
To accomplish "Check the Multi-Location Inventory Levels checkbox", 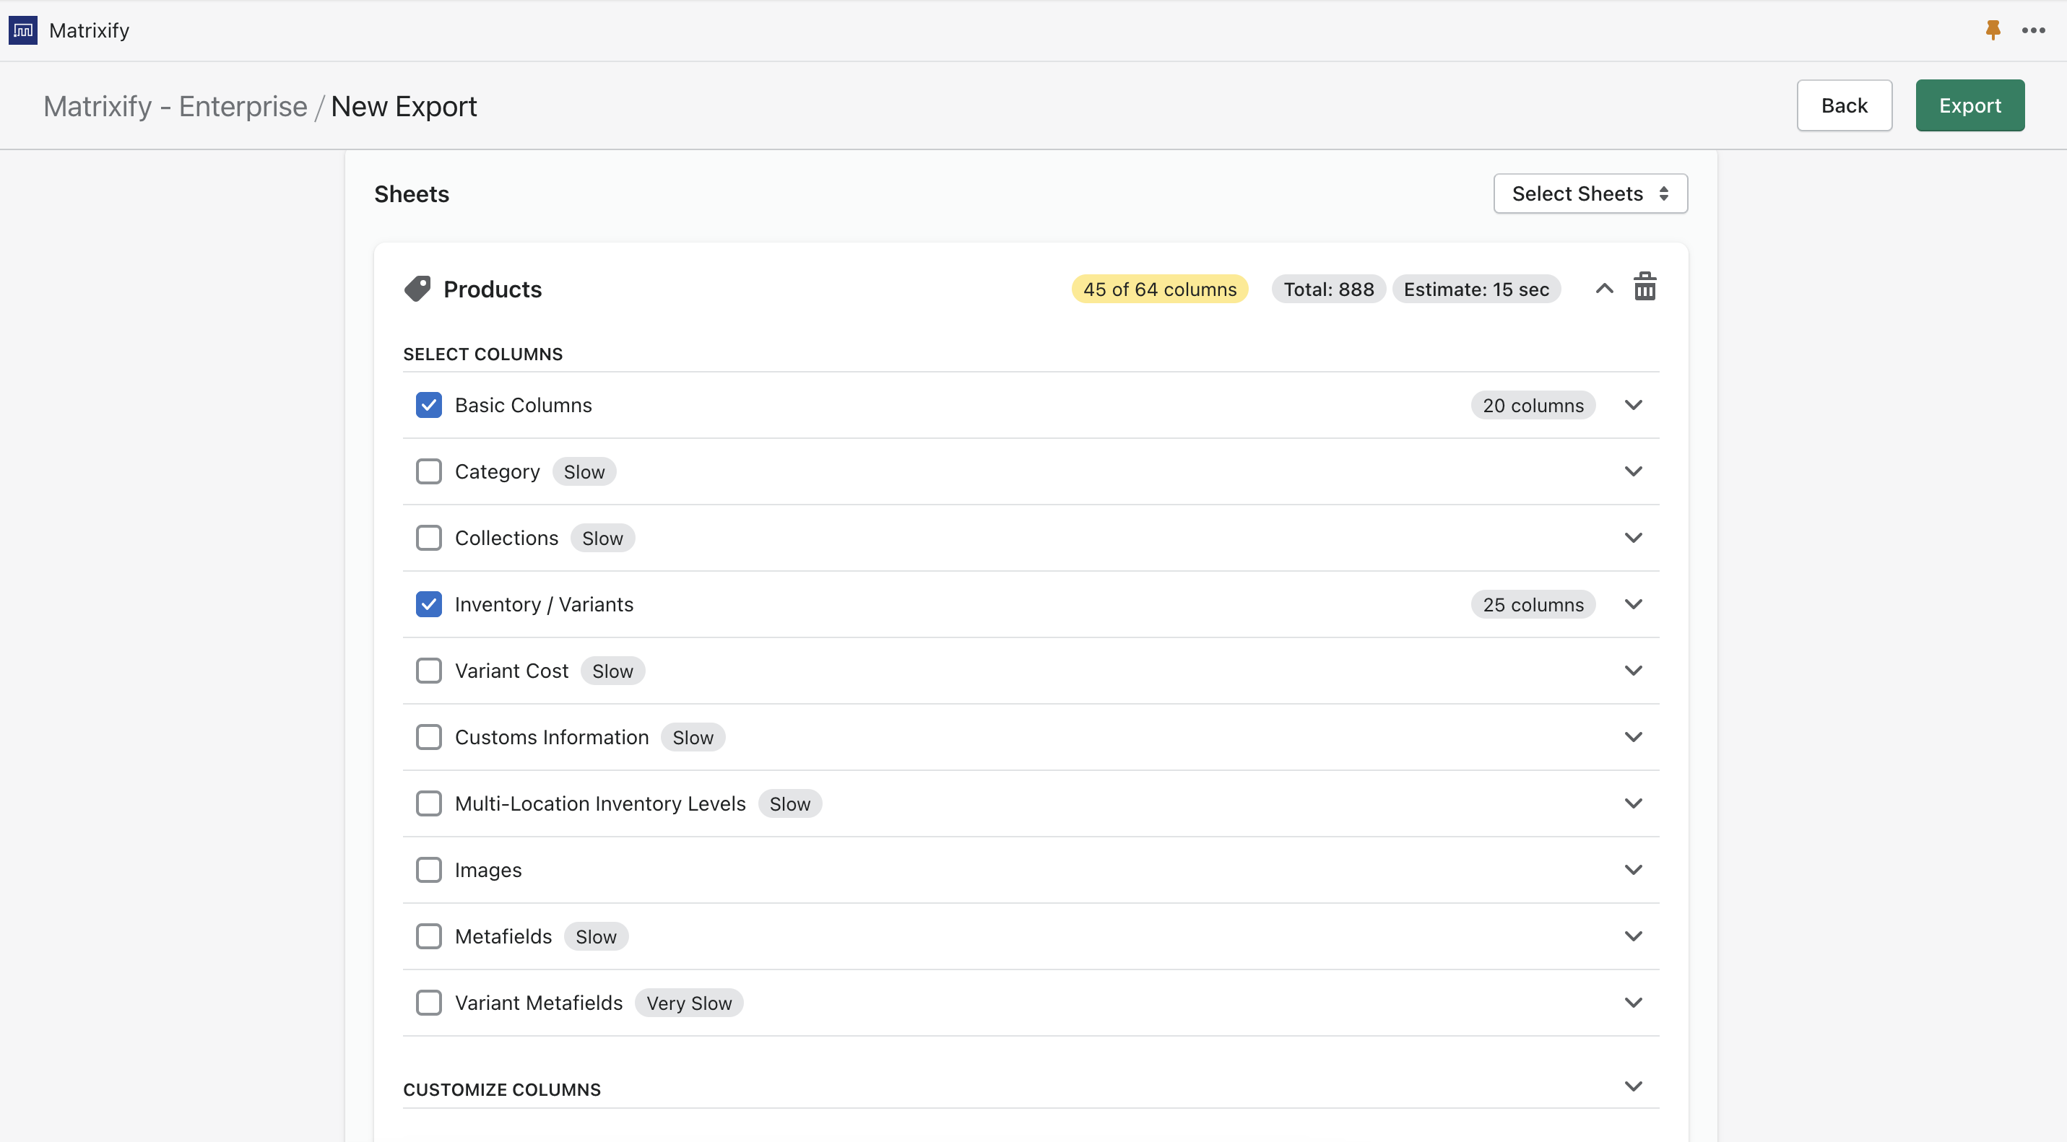I will 428,803.
